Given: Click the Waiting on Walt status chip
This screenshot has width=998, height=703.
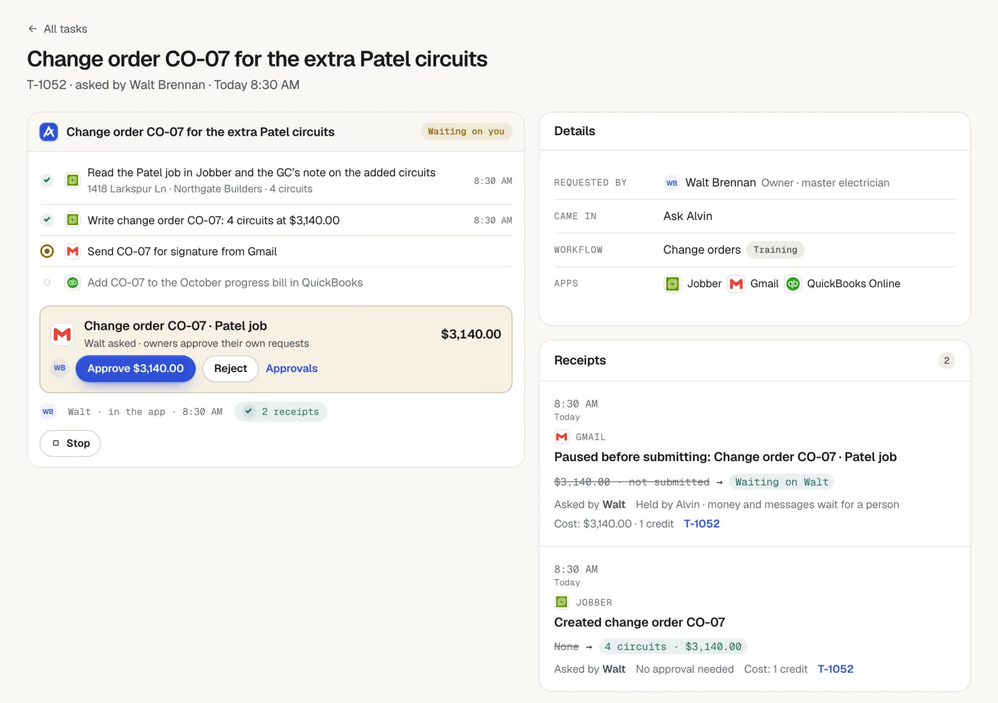Looking at the screenshot, I should (782, 482).
